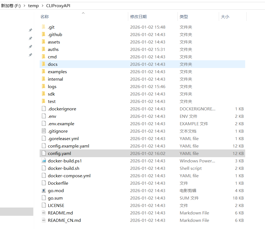Click the .gitignore text document icon
This screenshot has height=229, width=265.
[x=43, y=131]
